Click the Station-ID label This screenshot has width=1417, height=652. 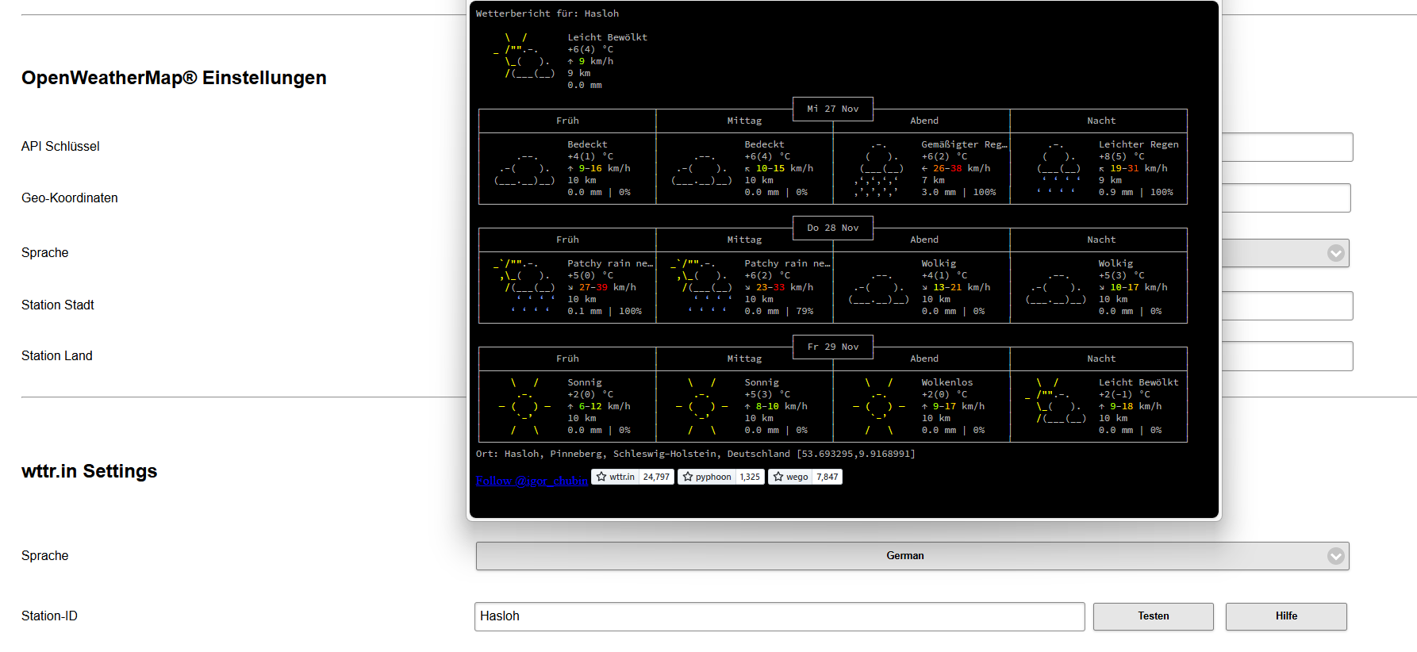[x=49, y=616]
